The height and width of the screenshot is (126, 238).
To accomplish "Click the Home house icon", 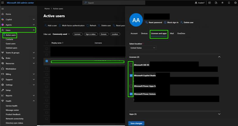I will (x=3, y=14).
